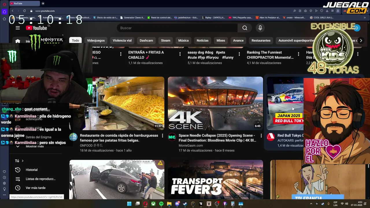The height and width of the screenshot is (208, 370).
Task: Open 'Restaurante de comida rápida' video title
Action: click(119, 138)
